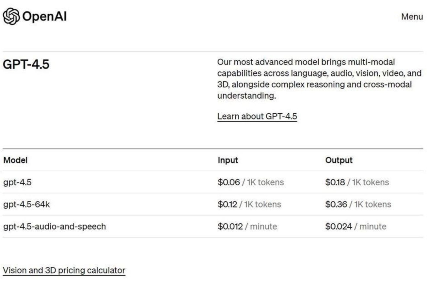
Task: Click the model description paragraph text
Action: 319,79
